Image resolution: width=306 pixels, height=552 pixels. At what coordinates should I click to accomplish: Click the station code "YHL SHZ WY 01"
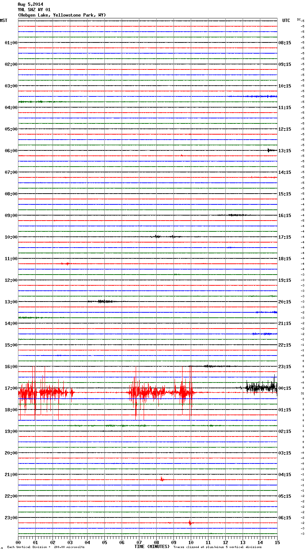[x=34, y=10]
